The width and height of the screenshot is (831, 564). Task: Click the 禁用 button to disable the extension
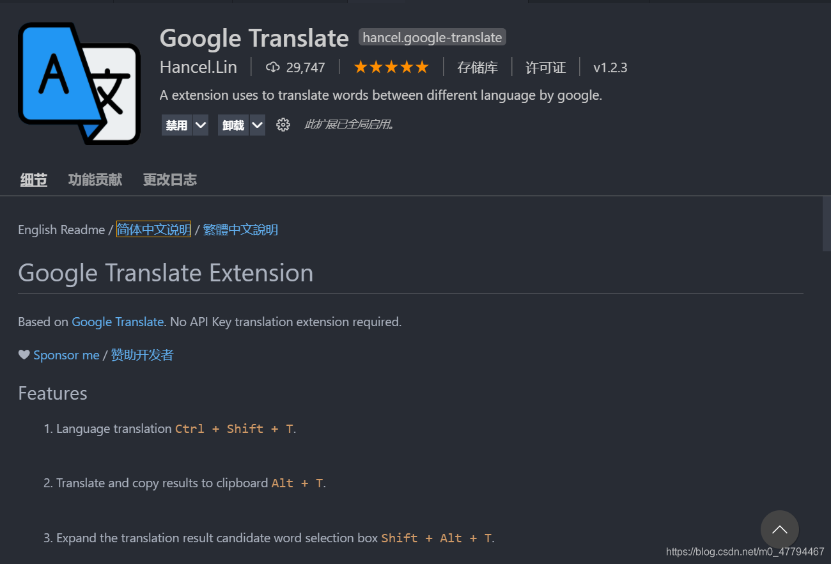tap(176, 125)
